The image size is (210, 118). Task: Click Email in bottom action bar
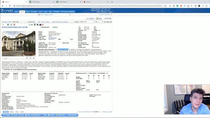(14, 115)
